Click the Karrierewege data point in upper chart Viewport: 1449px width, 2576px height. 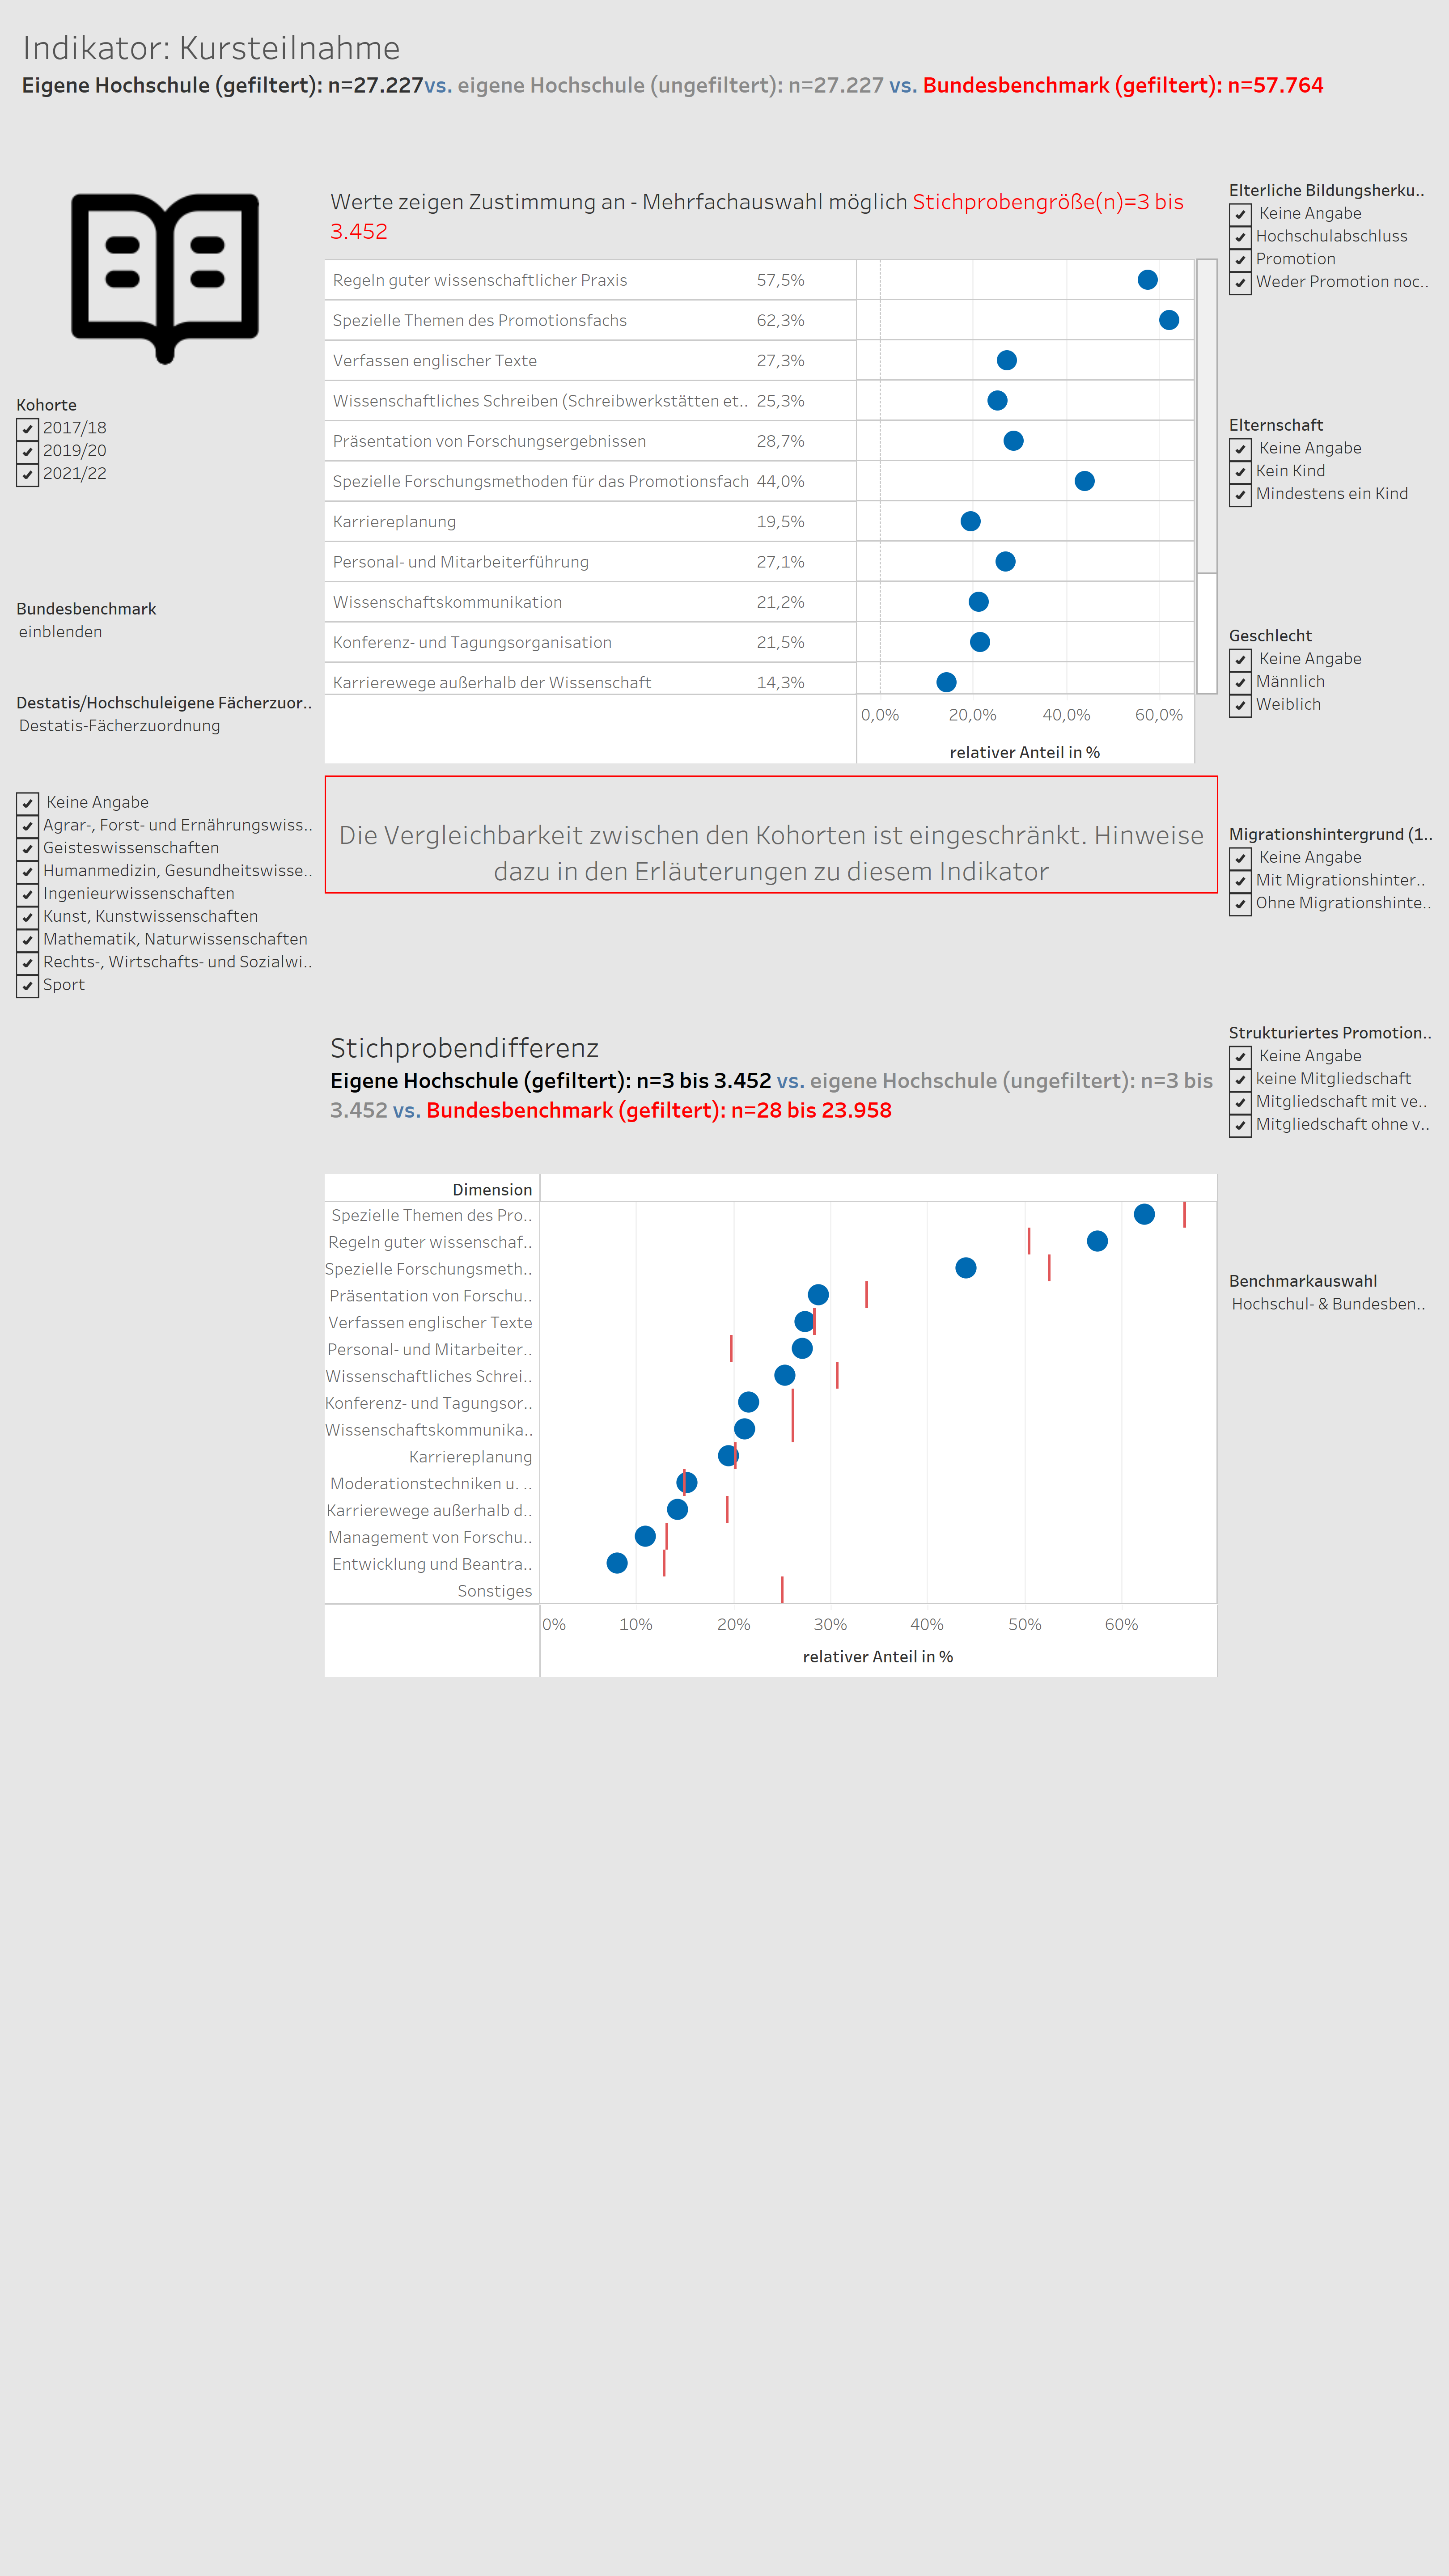coord(946,683)
